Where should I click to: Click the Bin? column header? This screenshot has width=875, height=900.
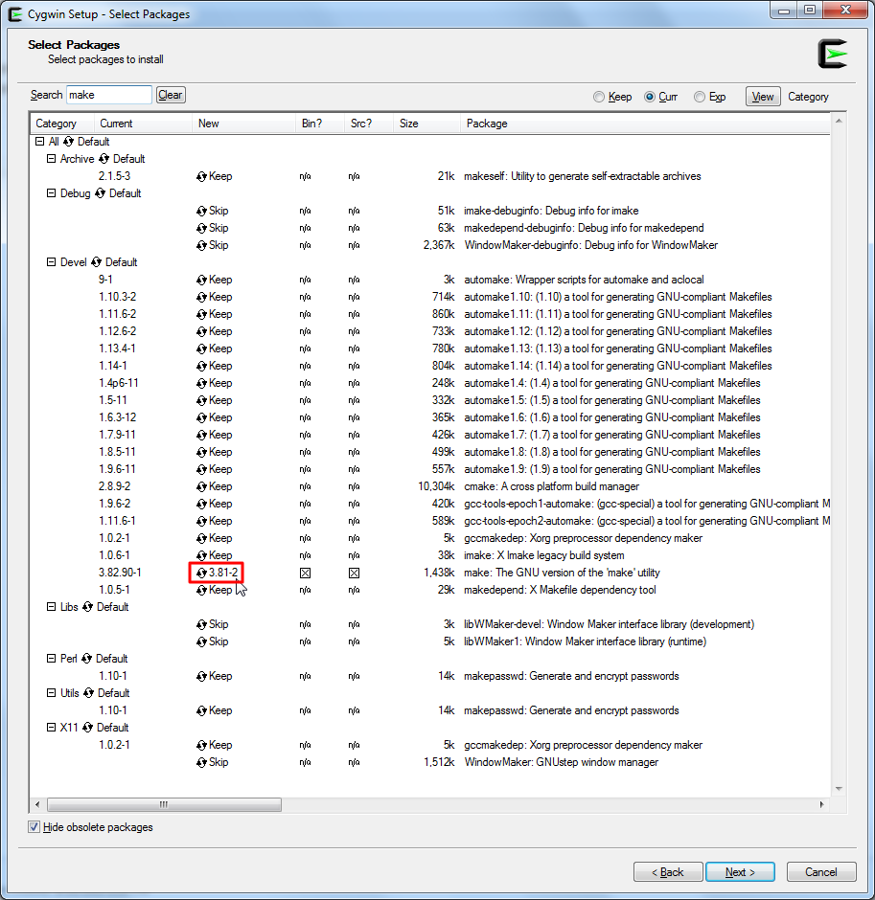[x=319, y=124]
